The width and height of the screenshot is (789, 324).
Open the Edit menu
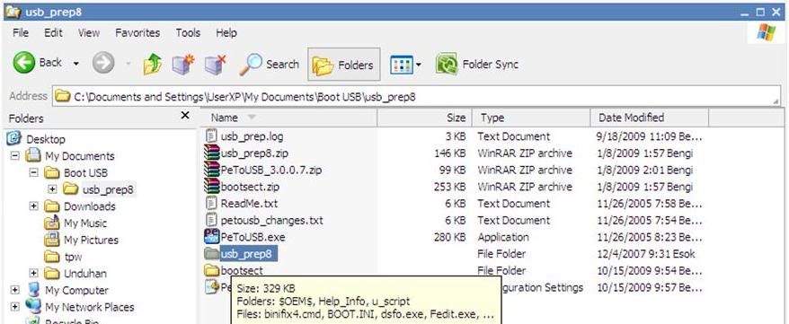coord(53,32)
